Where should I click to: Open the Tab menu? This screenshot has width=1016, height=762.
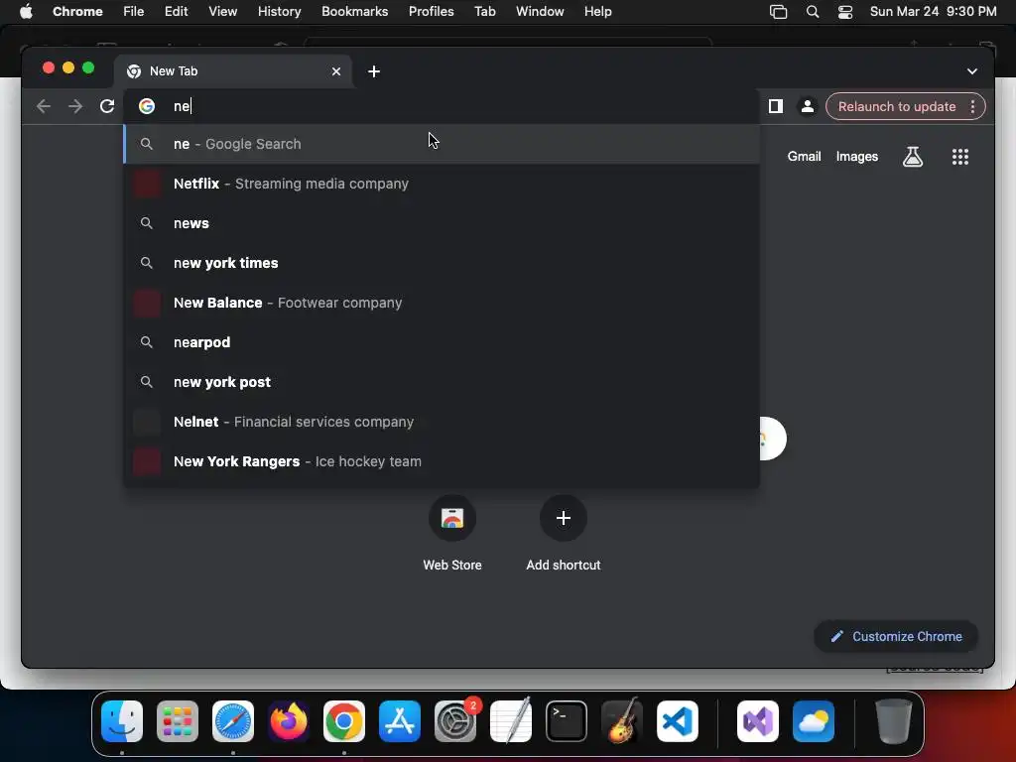click(x=484, y=12)
